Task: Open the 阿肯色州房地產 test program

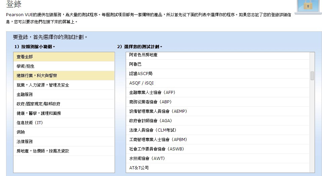Action: (218, 56)
